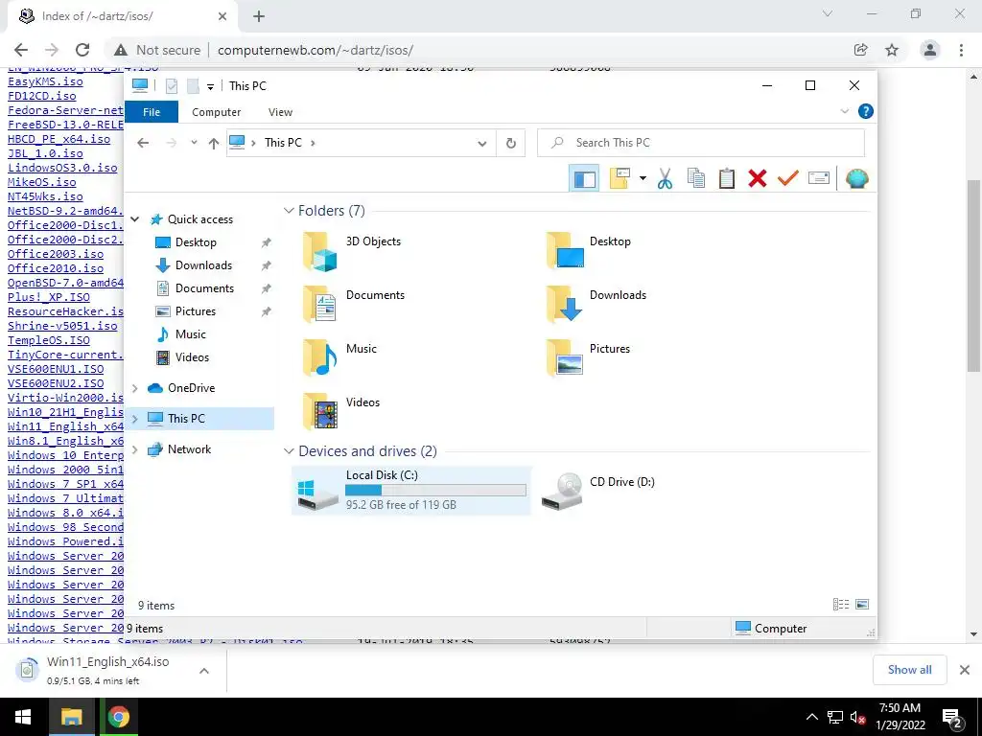The image size is (982, 736).
Task: Open address bar history dropdown
Action: (481, 144)
